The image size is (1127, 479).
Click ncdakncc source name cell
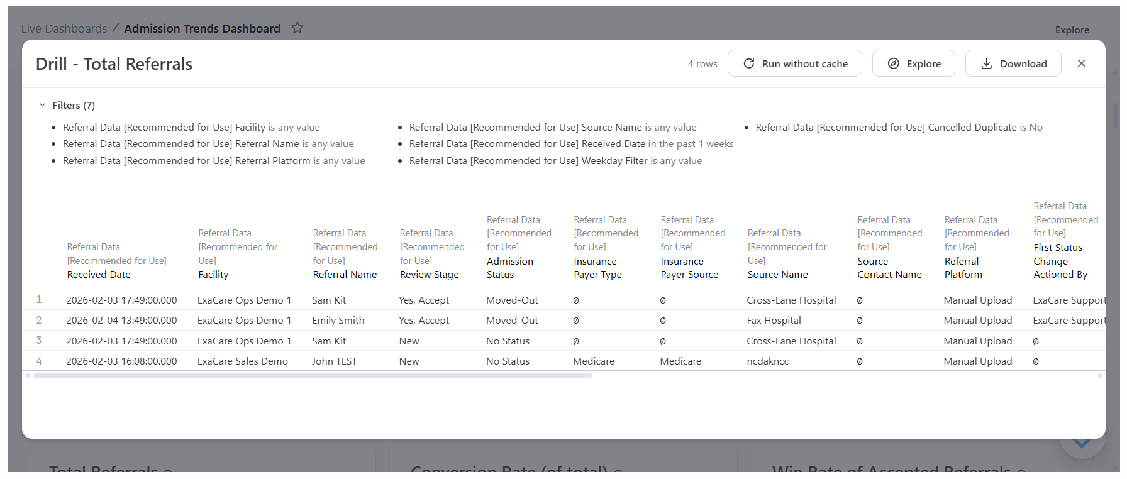pos(767,361)
